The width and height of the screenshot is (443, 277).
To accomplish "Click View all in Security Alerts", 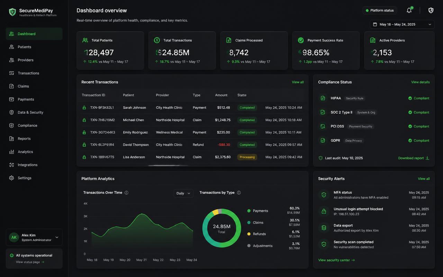I will [424, 179].
